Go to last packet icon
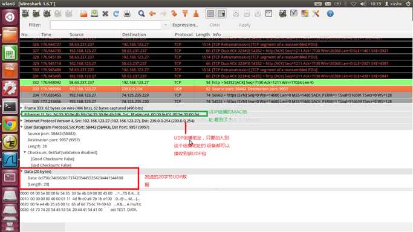 (196, 13)
